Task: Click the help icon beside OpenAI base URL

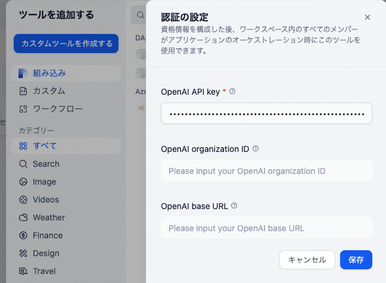Action: (x=234, y=206)
